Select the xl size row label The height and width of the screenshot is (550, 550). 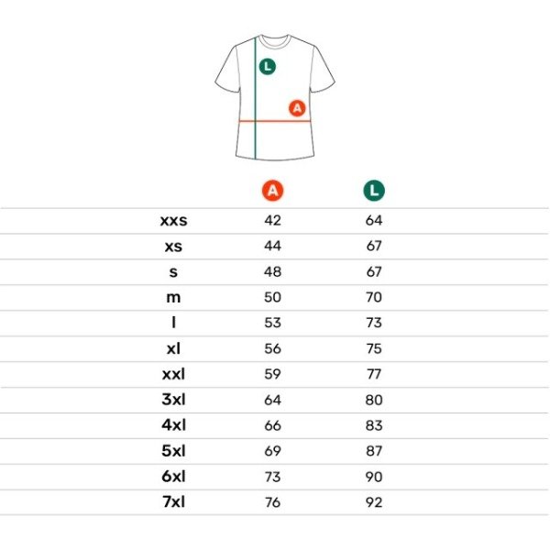(x=173, y=348)
